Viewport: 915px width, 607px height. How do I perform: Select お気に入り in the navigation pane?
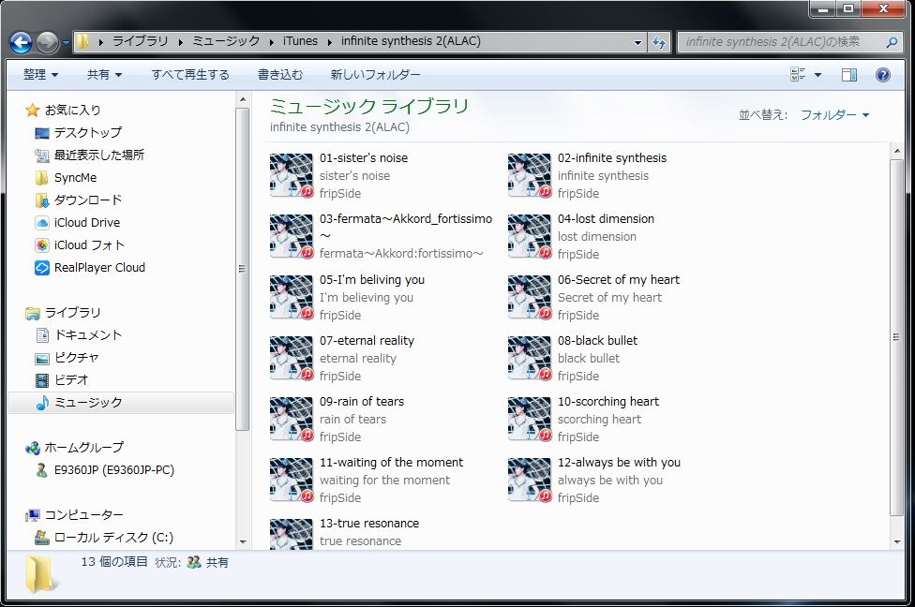tap(72, 110)
